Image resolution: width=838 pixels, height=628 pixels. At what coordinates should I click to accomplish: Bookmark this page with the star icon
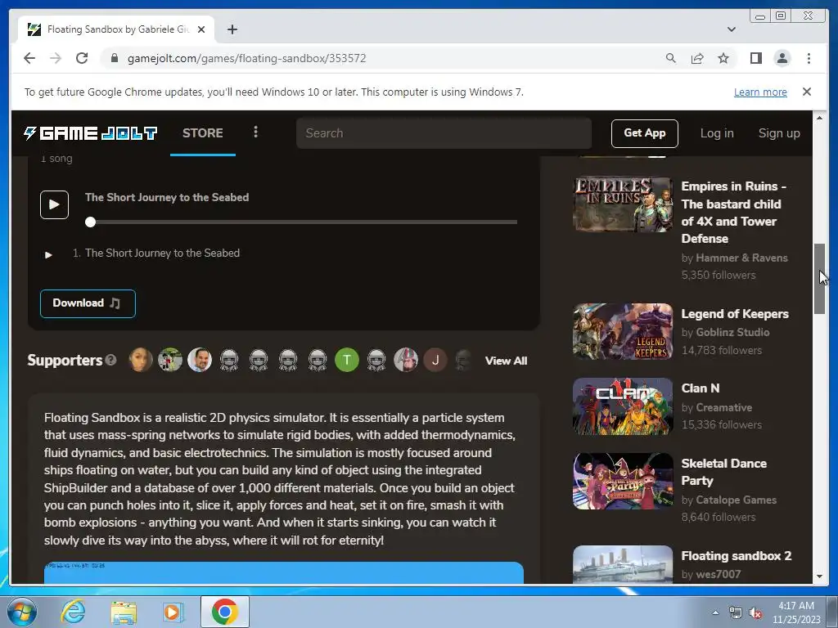723,58
